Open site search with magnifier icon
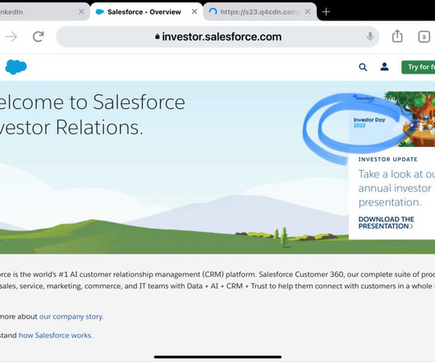Image resolution: width=435 pixels, height=362 pixels. (x=363, y=67)
